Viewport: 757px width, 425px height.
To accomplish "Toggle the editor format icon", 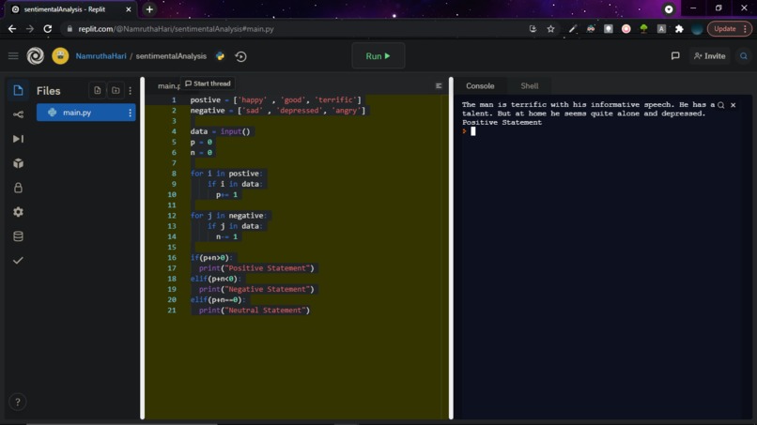I will point(439,86).
